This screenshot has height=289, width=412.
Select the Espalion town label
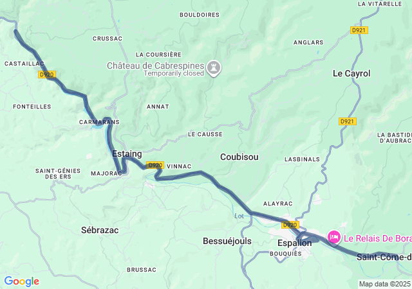coord(295,243)
